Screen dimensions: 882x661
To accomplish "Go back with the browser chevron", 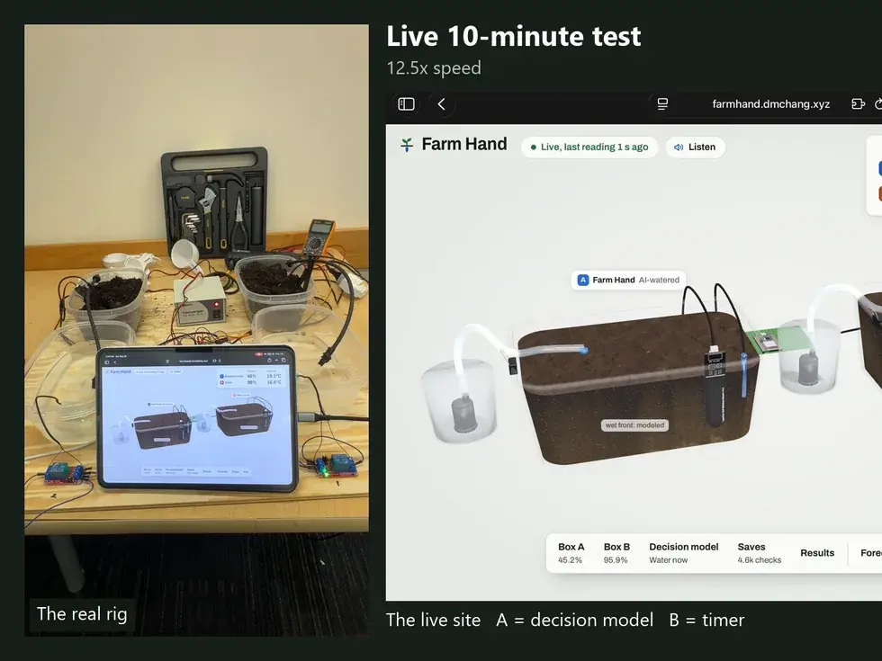I will click(442, 104).
